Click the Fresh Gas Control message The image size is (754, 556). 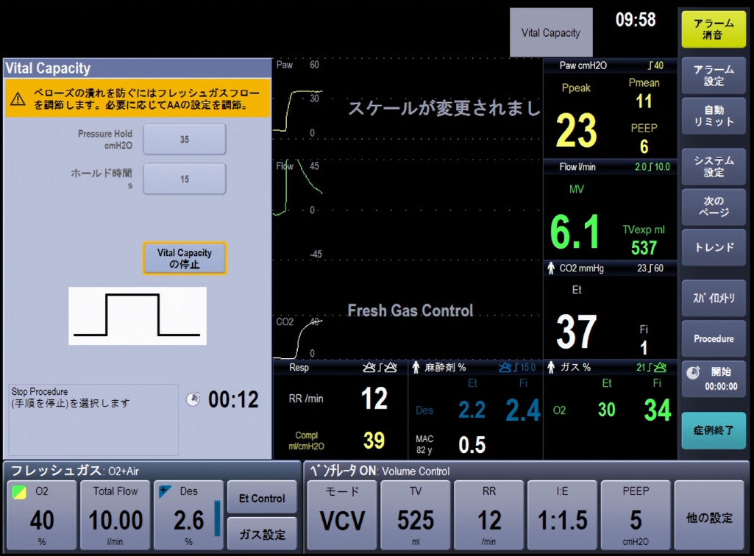point(410,310)
